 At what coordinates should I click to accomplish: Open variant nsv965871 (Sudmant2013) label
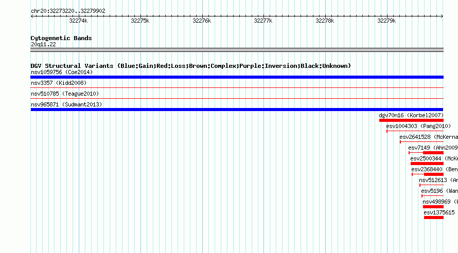point(66,104)
